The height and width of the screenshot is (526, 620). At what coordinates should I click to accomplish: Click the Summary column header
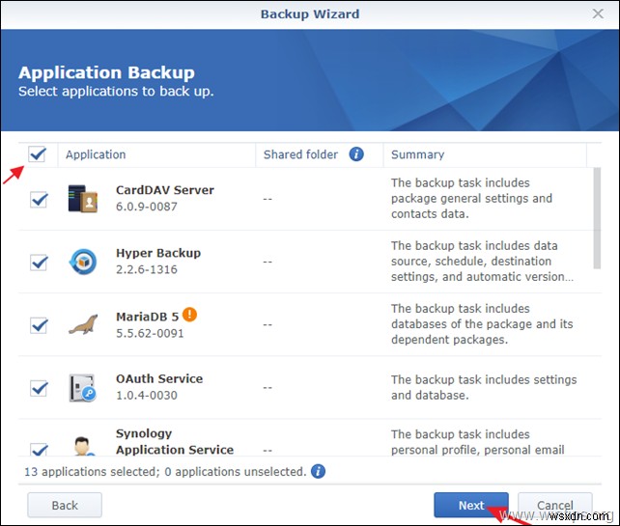[485, 154]
